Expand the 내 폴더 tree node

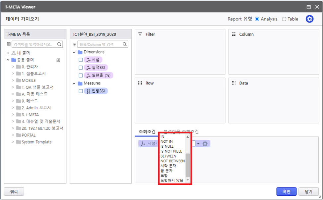[8, 53]
